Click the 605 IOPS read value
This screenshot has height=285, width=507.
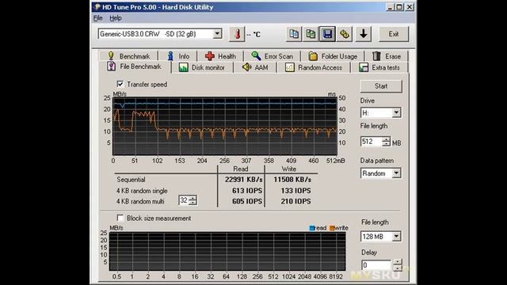pos(247,201)
